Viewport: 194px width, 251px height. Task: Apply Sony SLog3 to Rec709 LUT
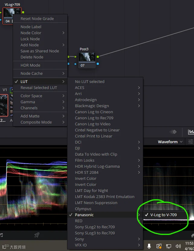[x=105, y=233]
